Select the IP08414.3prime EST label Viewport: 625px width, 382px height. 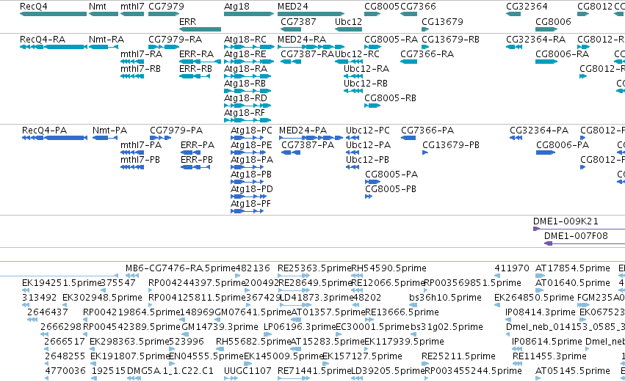tap(541, 312)
